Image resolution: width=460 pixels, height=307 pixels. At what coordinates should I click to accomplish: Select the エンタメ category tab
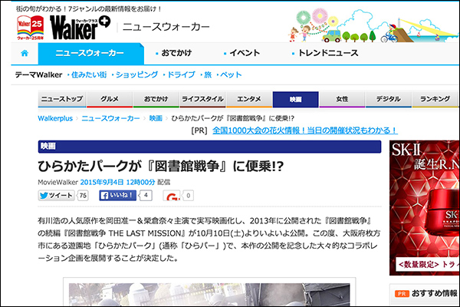pyautogui.click(x=249, y=99)
